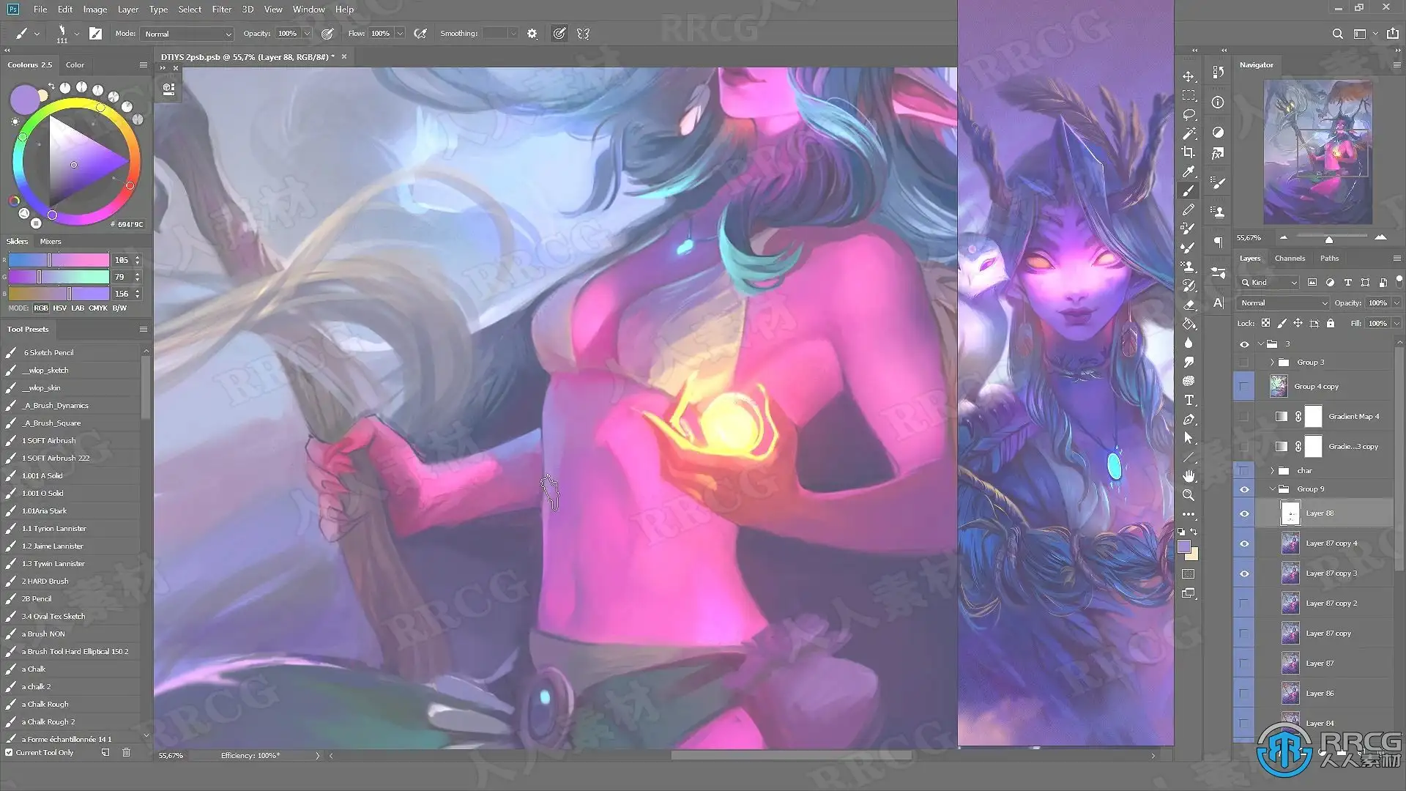
Task: Toggle visibility of Group 9
Action: click(x=1244, y=489)
